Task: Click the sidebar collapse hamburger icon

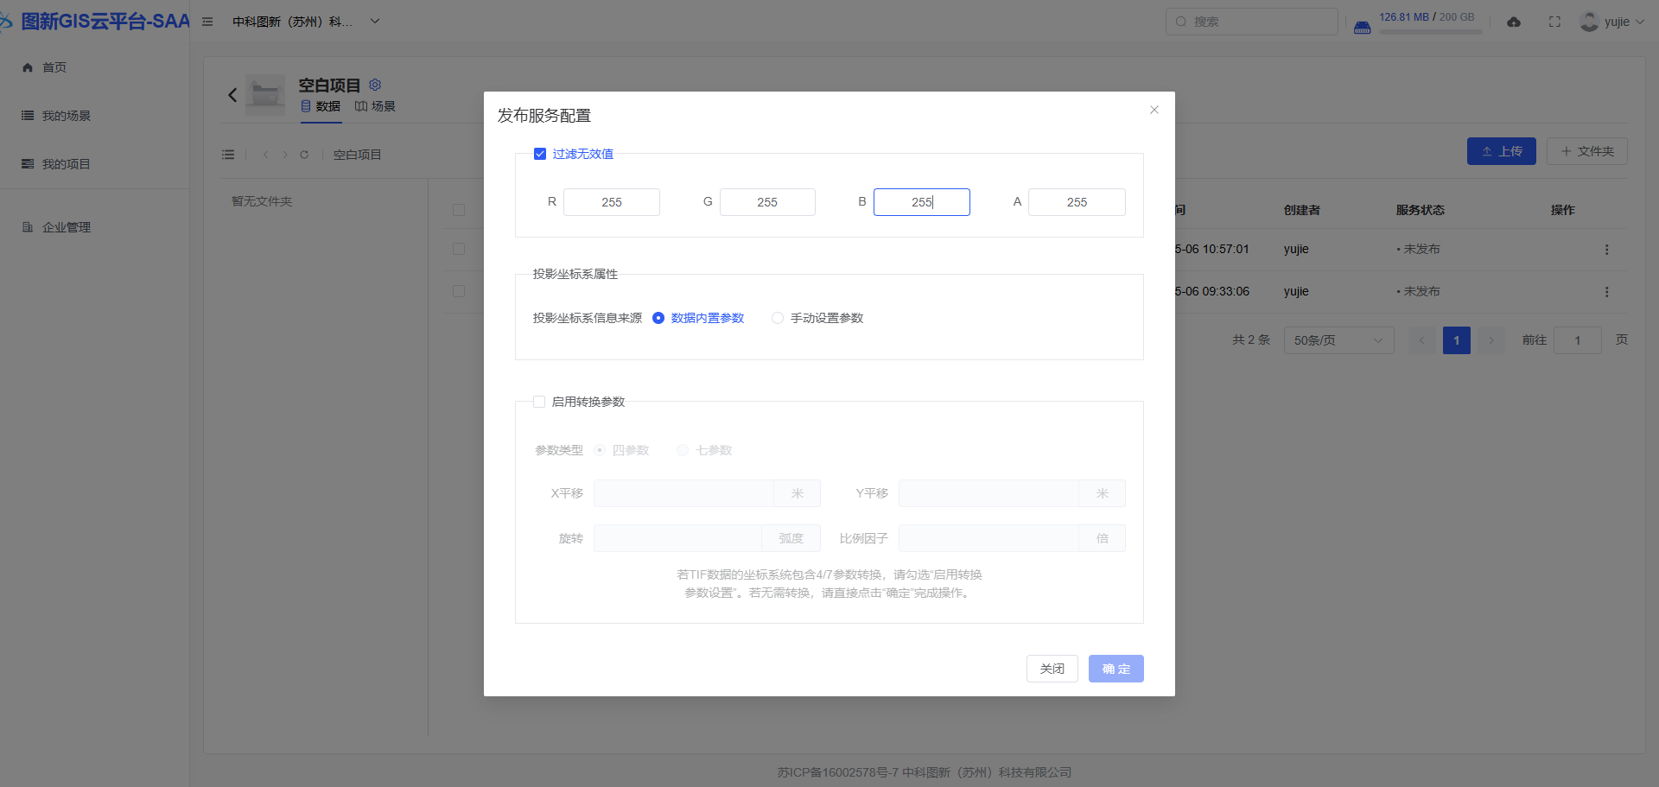Action: tap(207, 22)
